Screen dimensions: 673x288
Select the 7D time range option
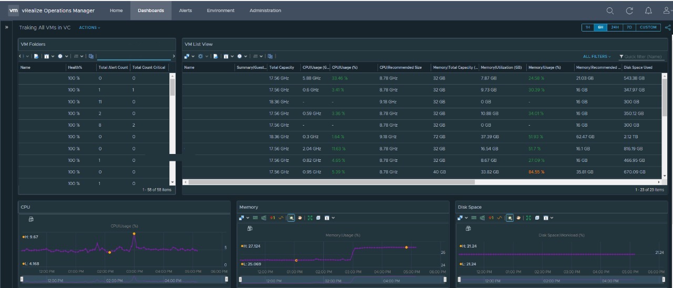629,27
